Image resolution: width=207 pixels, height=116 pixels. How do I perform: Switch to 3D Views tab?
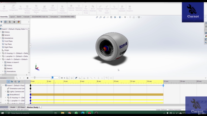tap(21, 107)
